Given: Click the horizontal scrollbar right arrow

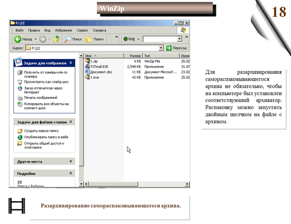Looking at the screenshot, I should [x=187, y=184].
